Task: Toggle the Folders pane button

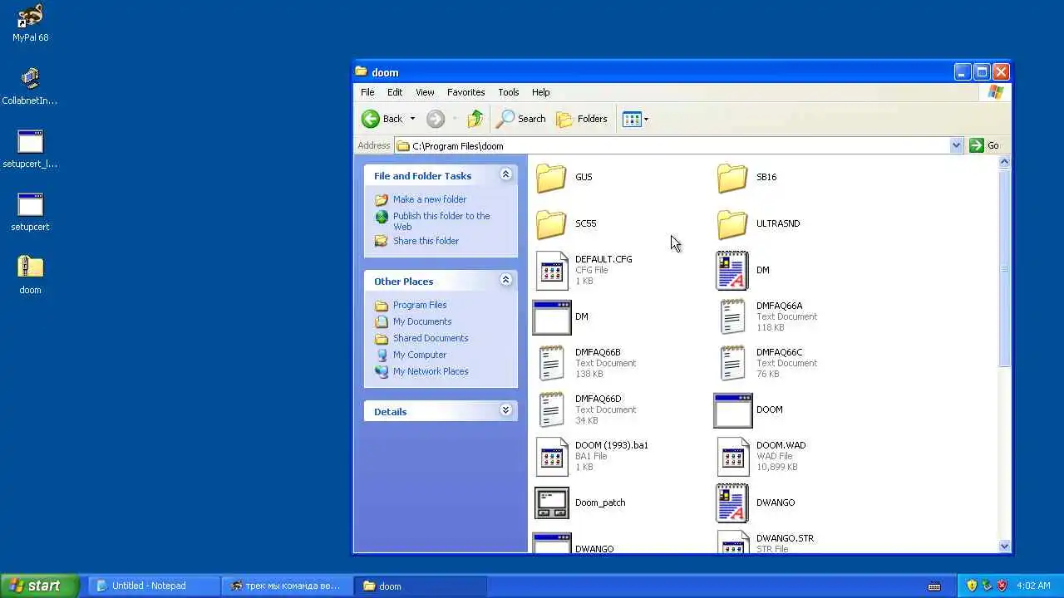Action: [x=582, y=119]
